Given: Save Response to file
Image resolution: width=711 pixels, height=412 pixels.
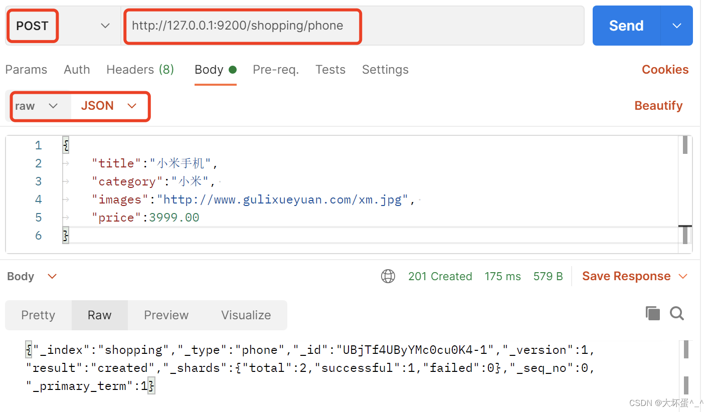Looking at the screenshot, I should 626,276.
